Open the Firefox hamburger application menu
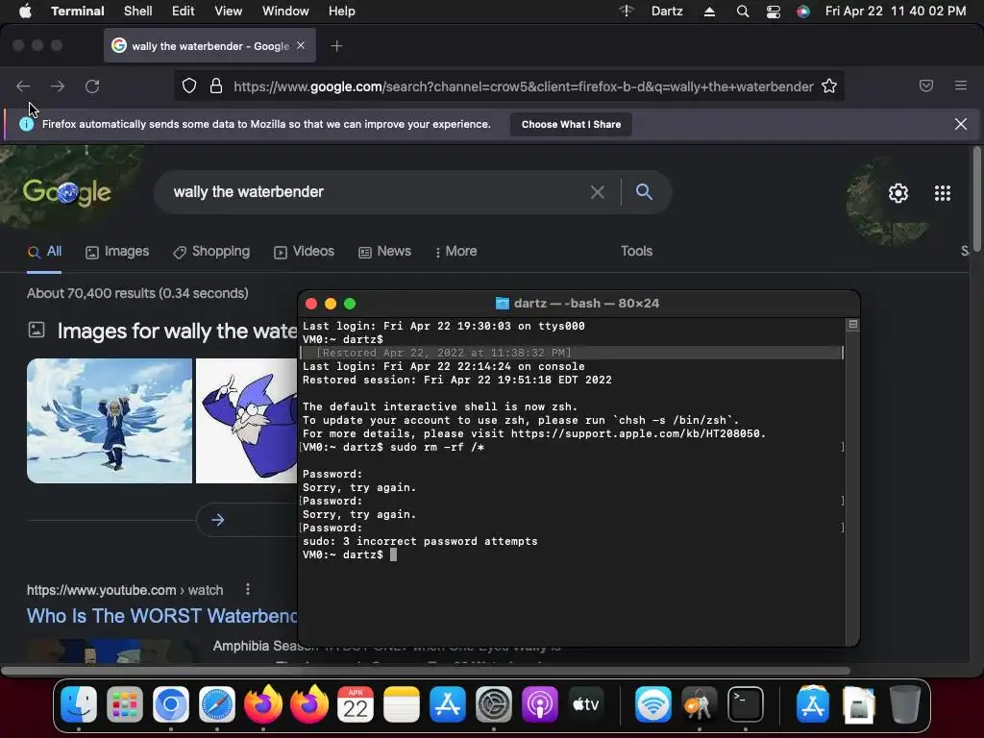The height and width of the screenshot is (738, 984). click(x=961, y=86)
